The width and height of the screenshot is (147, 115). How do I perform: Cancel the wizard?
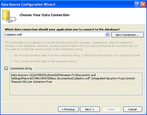pos(132,109)
